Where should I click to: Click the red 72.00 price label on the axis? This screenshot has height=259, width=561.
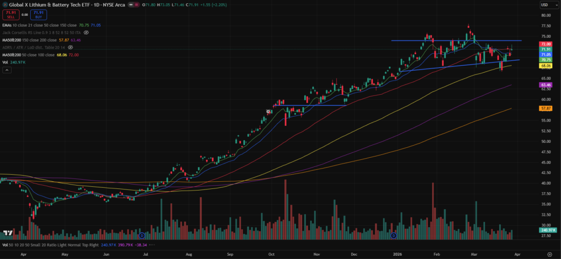click(545, 44)
